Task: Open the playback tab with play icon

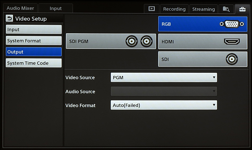Action: 151,9
